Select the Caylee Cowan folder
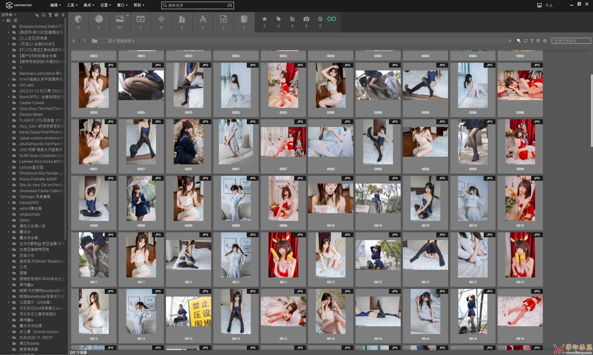The width and height of the screenshot is (593, 355). coord(32,103)
